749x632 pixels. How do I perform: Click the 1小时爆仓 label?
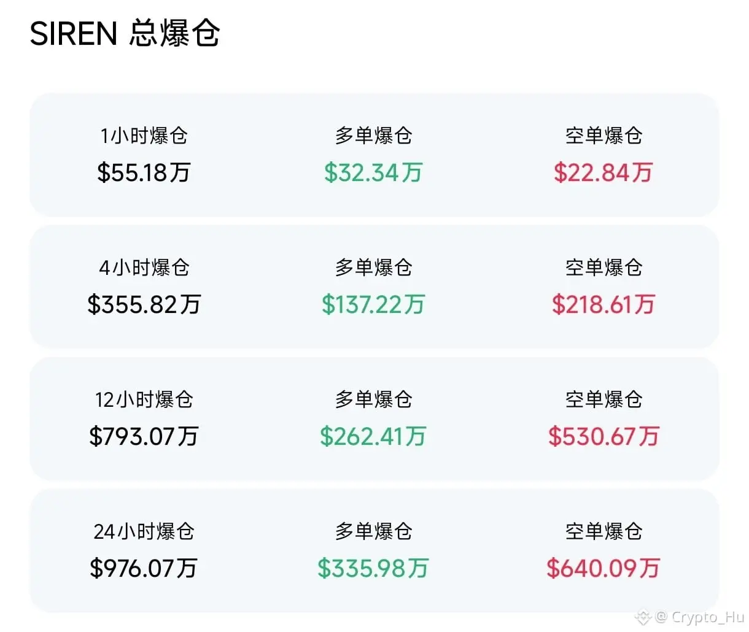pos(144,135)
